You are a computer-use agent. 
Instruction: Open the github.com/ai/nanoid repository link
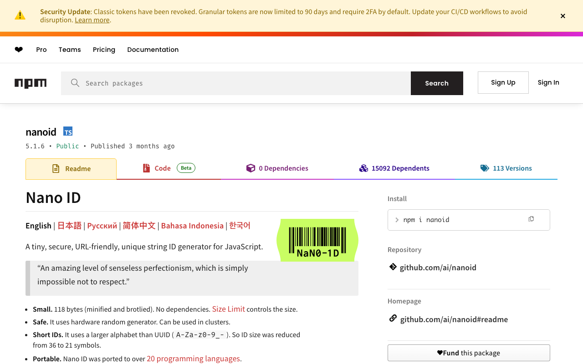pyautogui.click(x=438, y=268)
